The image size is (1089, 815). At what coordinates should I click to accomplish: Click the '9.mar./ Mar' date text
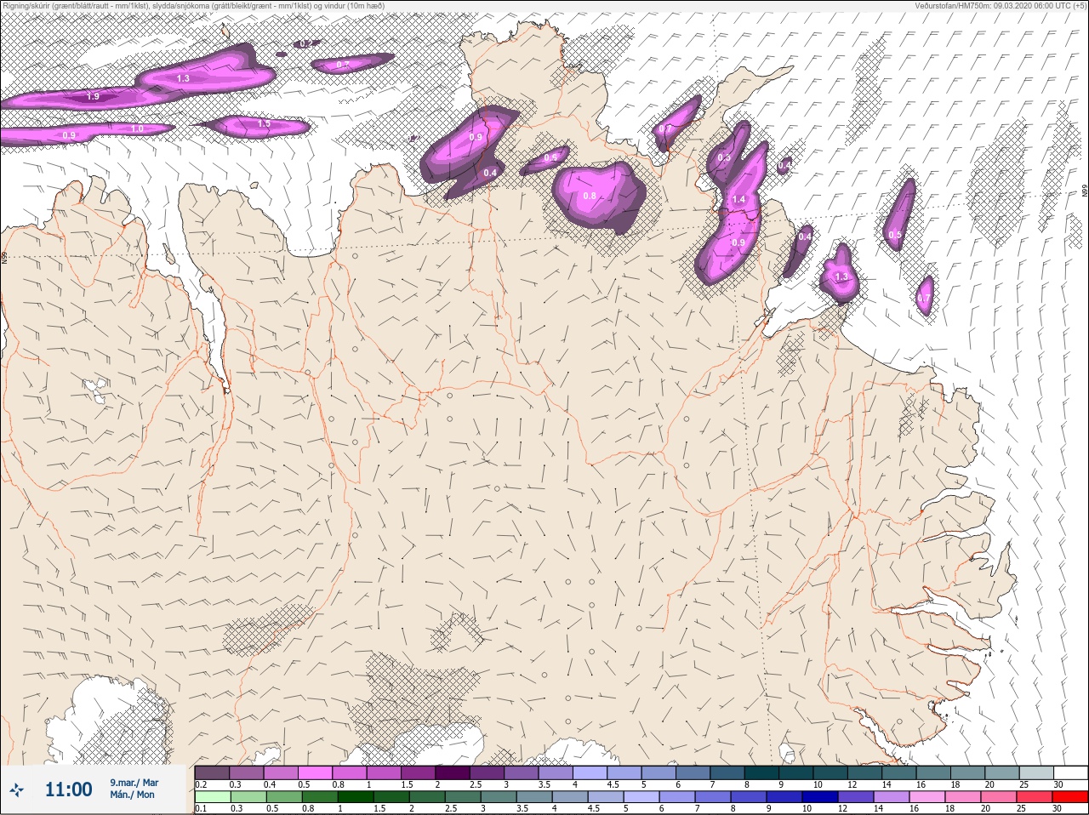click(x=134, y=783)
